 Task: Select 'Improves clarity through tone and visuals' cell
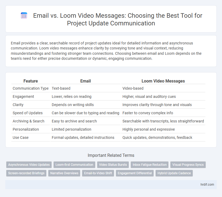(163, 105)
